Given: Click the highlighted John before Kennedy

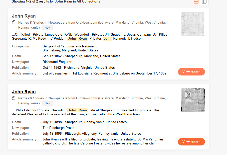Looking at the screenshot, I should (x=108, y=38).
